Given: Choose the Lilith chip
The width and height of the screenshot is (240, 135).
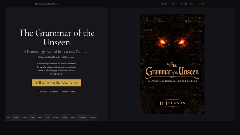Looking at the screenshot, I should point(32,117).
